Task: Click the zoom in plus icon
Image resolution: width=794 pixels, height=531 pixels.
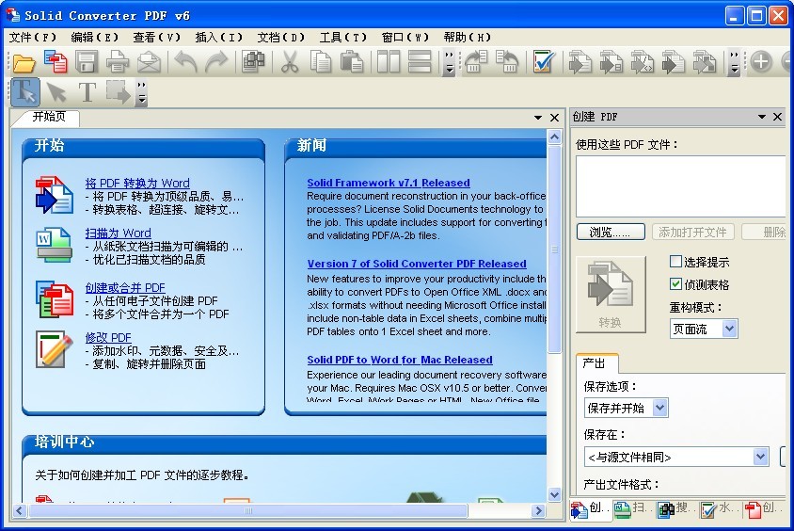Action: pyautogui.click(x=760, y=63)
